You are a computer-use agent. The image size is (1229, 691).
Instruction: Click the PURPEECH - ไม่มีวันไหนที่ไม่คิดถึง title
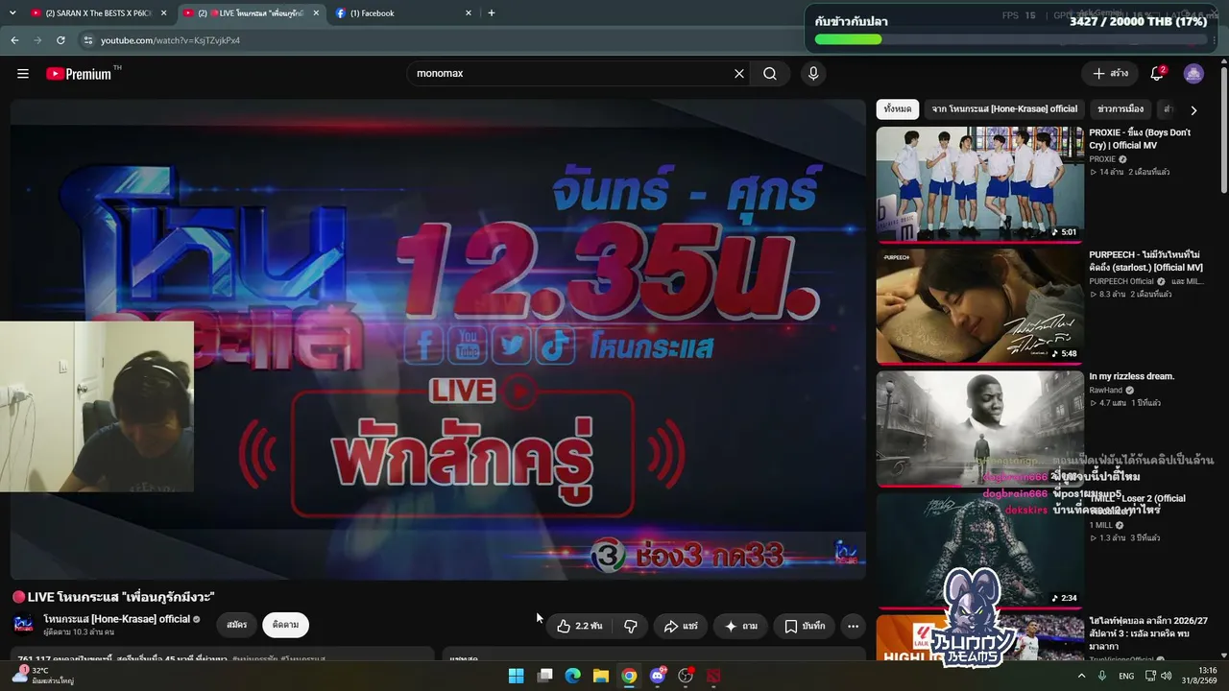(1145, 261)
